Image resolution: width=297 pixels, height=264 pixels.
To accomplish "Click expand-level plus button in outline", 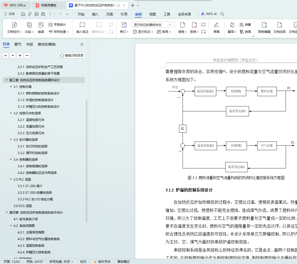I will (20, 55).
